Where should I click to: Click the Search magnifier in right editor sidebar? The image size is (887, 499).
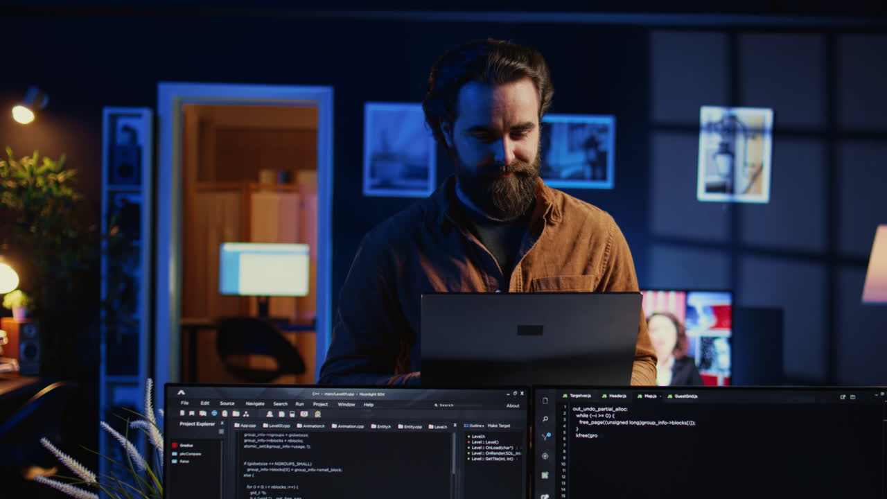545,419
